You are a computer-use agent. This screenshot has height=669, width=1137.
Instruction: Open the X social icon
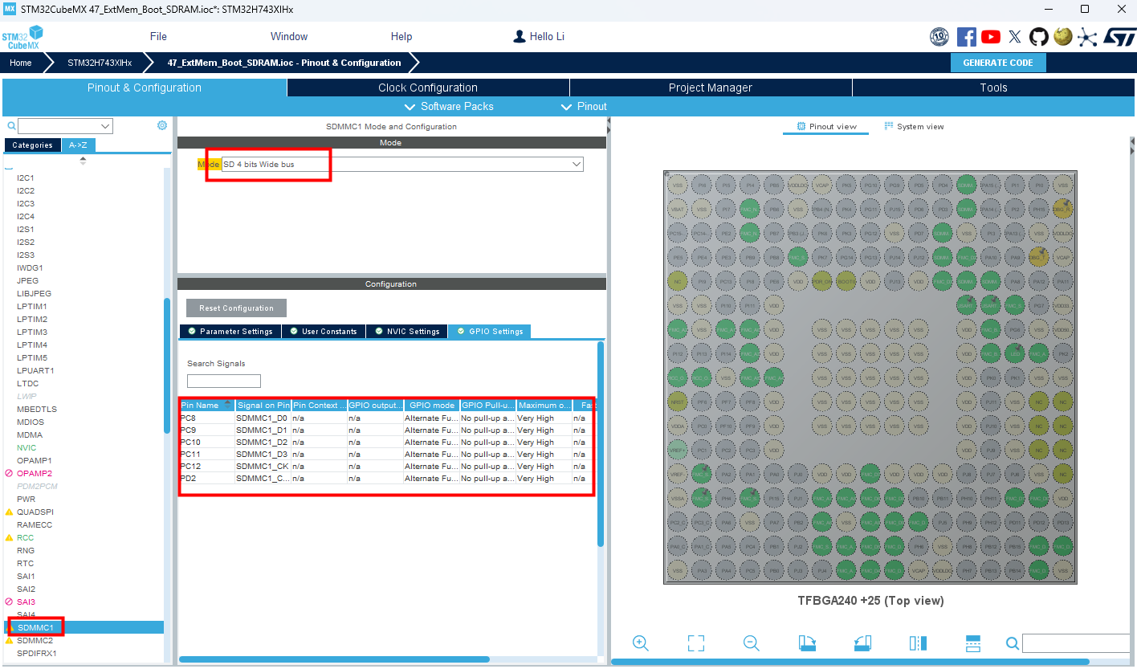tap(1015, 36)
